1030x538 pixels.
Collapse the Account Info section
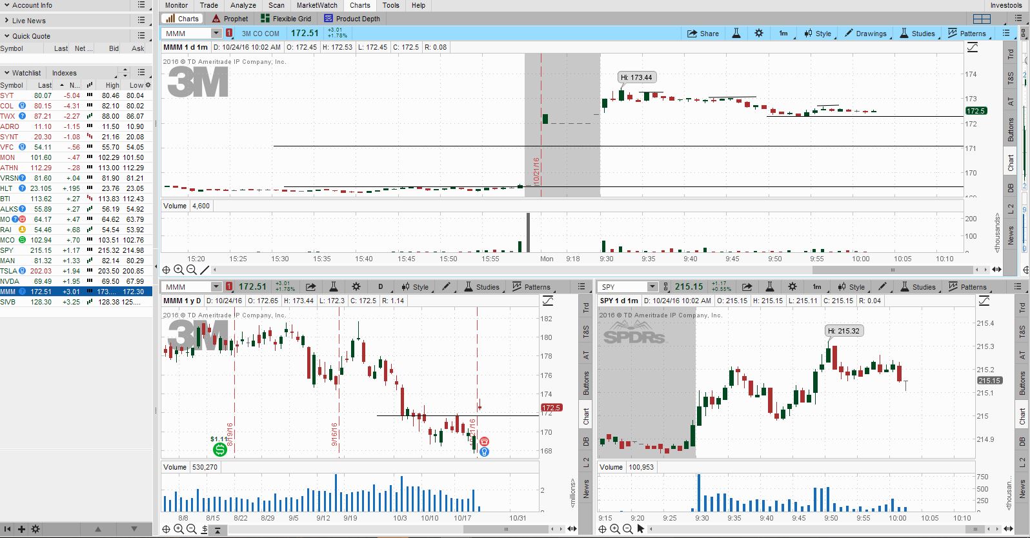[x=6, y=5]
